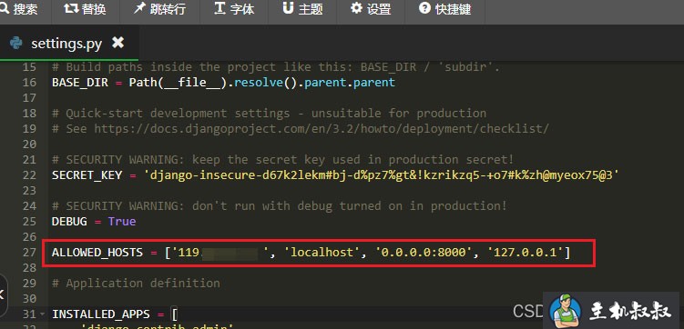Open the 替换 replace tool
The image size is (684, 329).
(x=85, y=9)
